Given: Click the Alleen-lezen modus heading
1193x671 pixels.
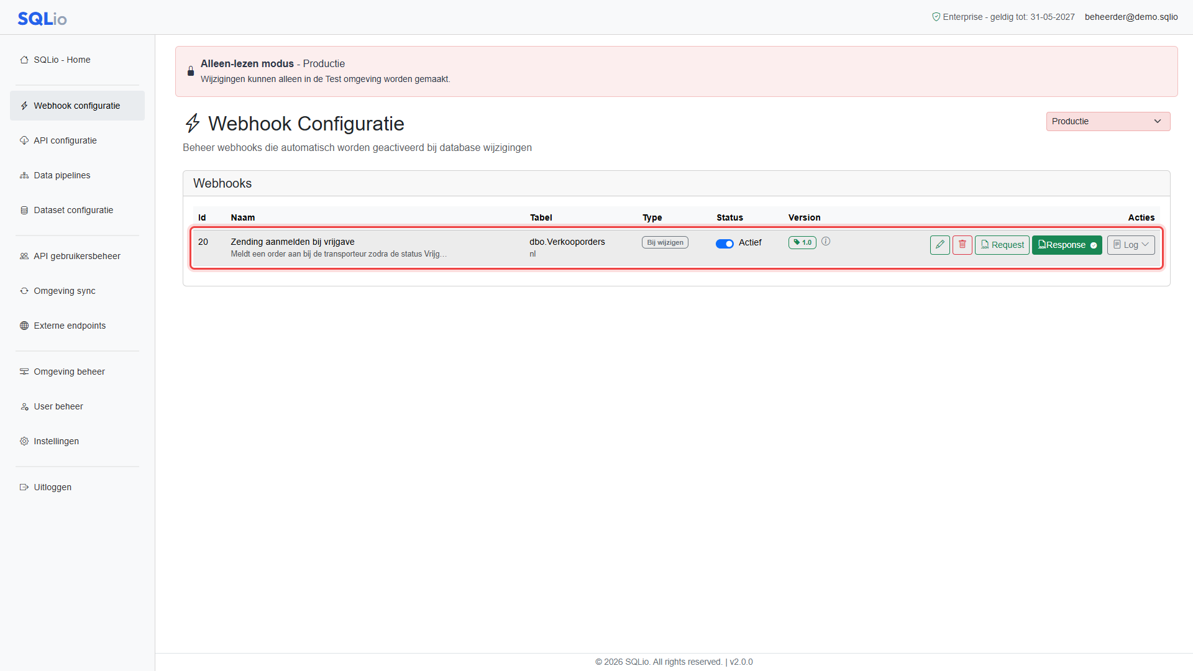Looking at the screenshot, I should click(x=247, y=64).
